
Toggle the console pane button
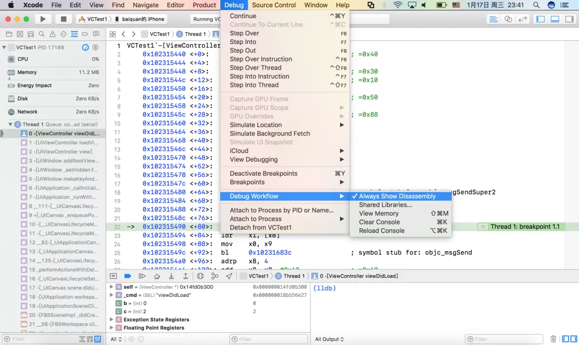click(573, 339)
